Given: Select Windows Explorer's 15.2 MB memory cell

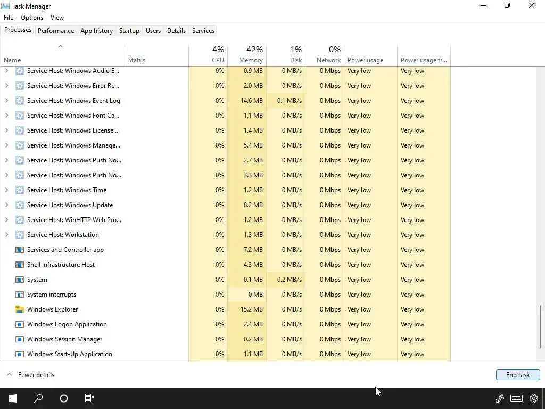Looking at the screenshot, I should pyautogui.click(x=247, y=309).
